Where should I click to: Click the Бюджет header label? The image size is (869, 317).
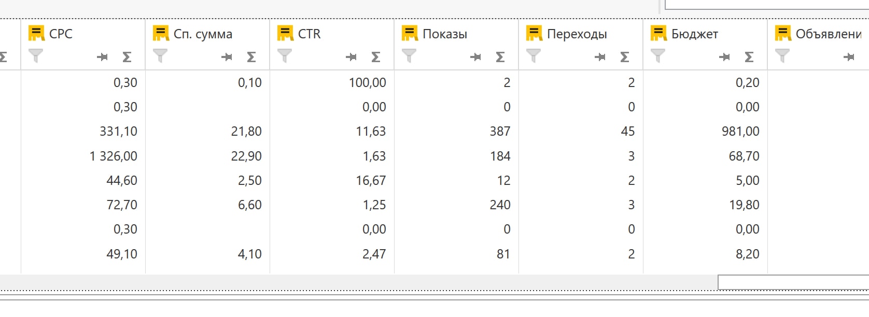[x=695, y=34]
